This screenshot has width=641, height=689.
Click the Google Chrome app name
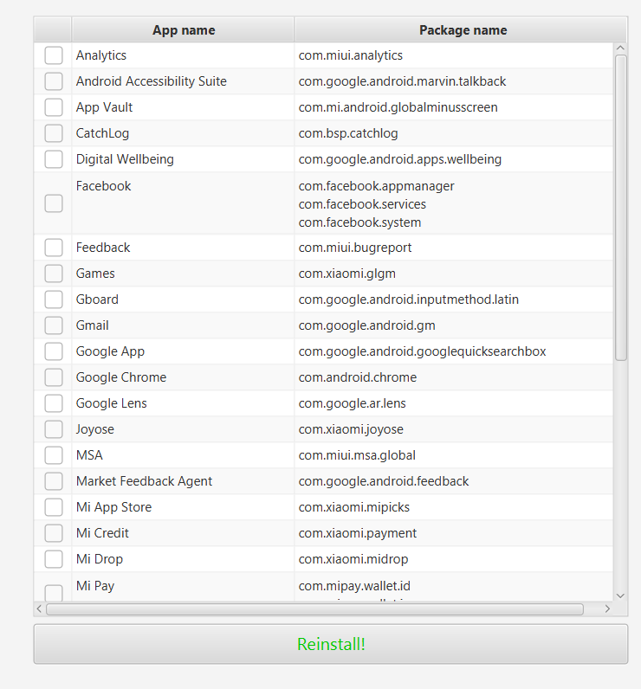click(121, 377)
